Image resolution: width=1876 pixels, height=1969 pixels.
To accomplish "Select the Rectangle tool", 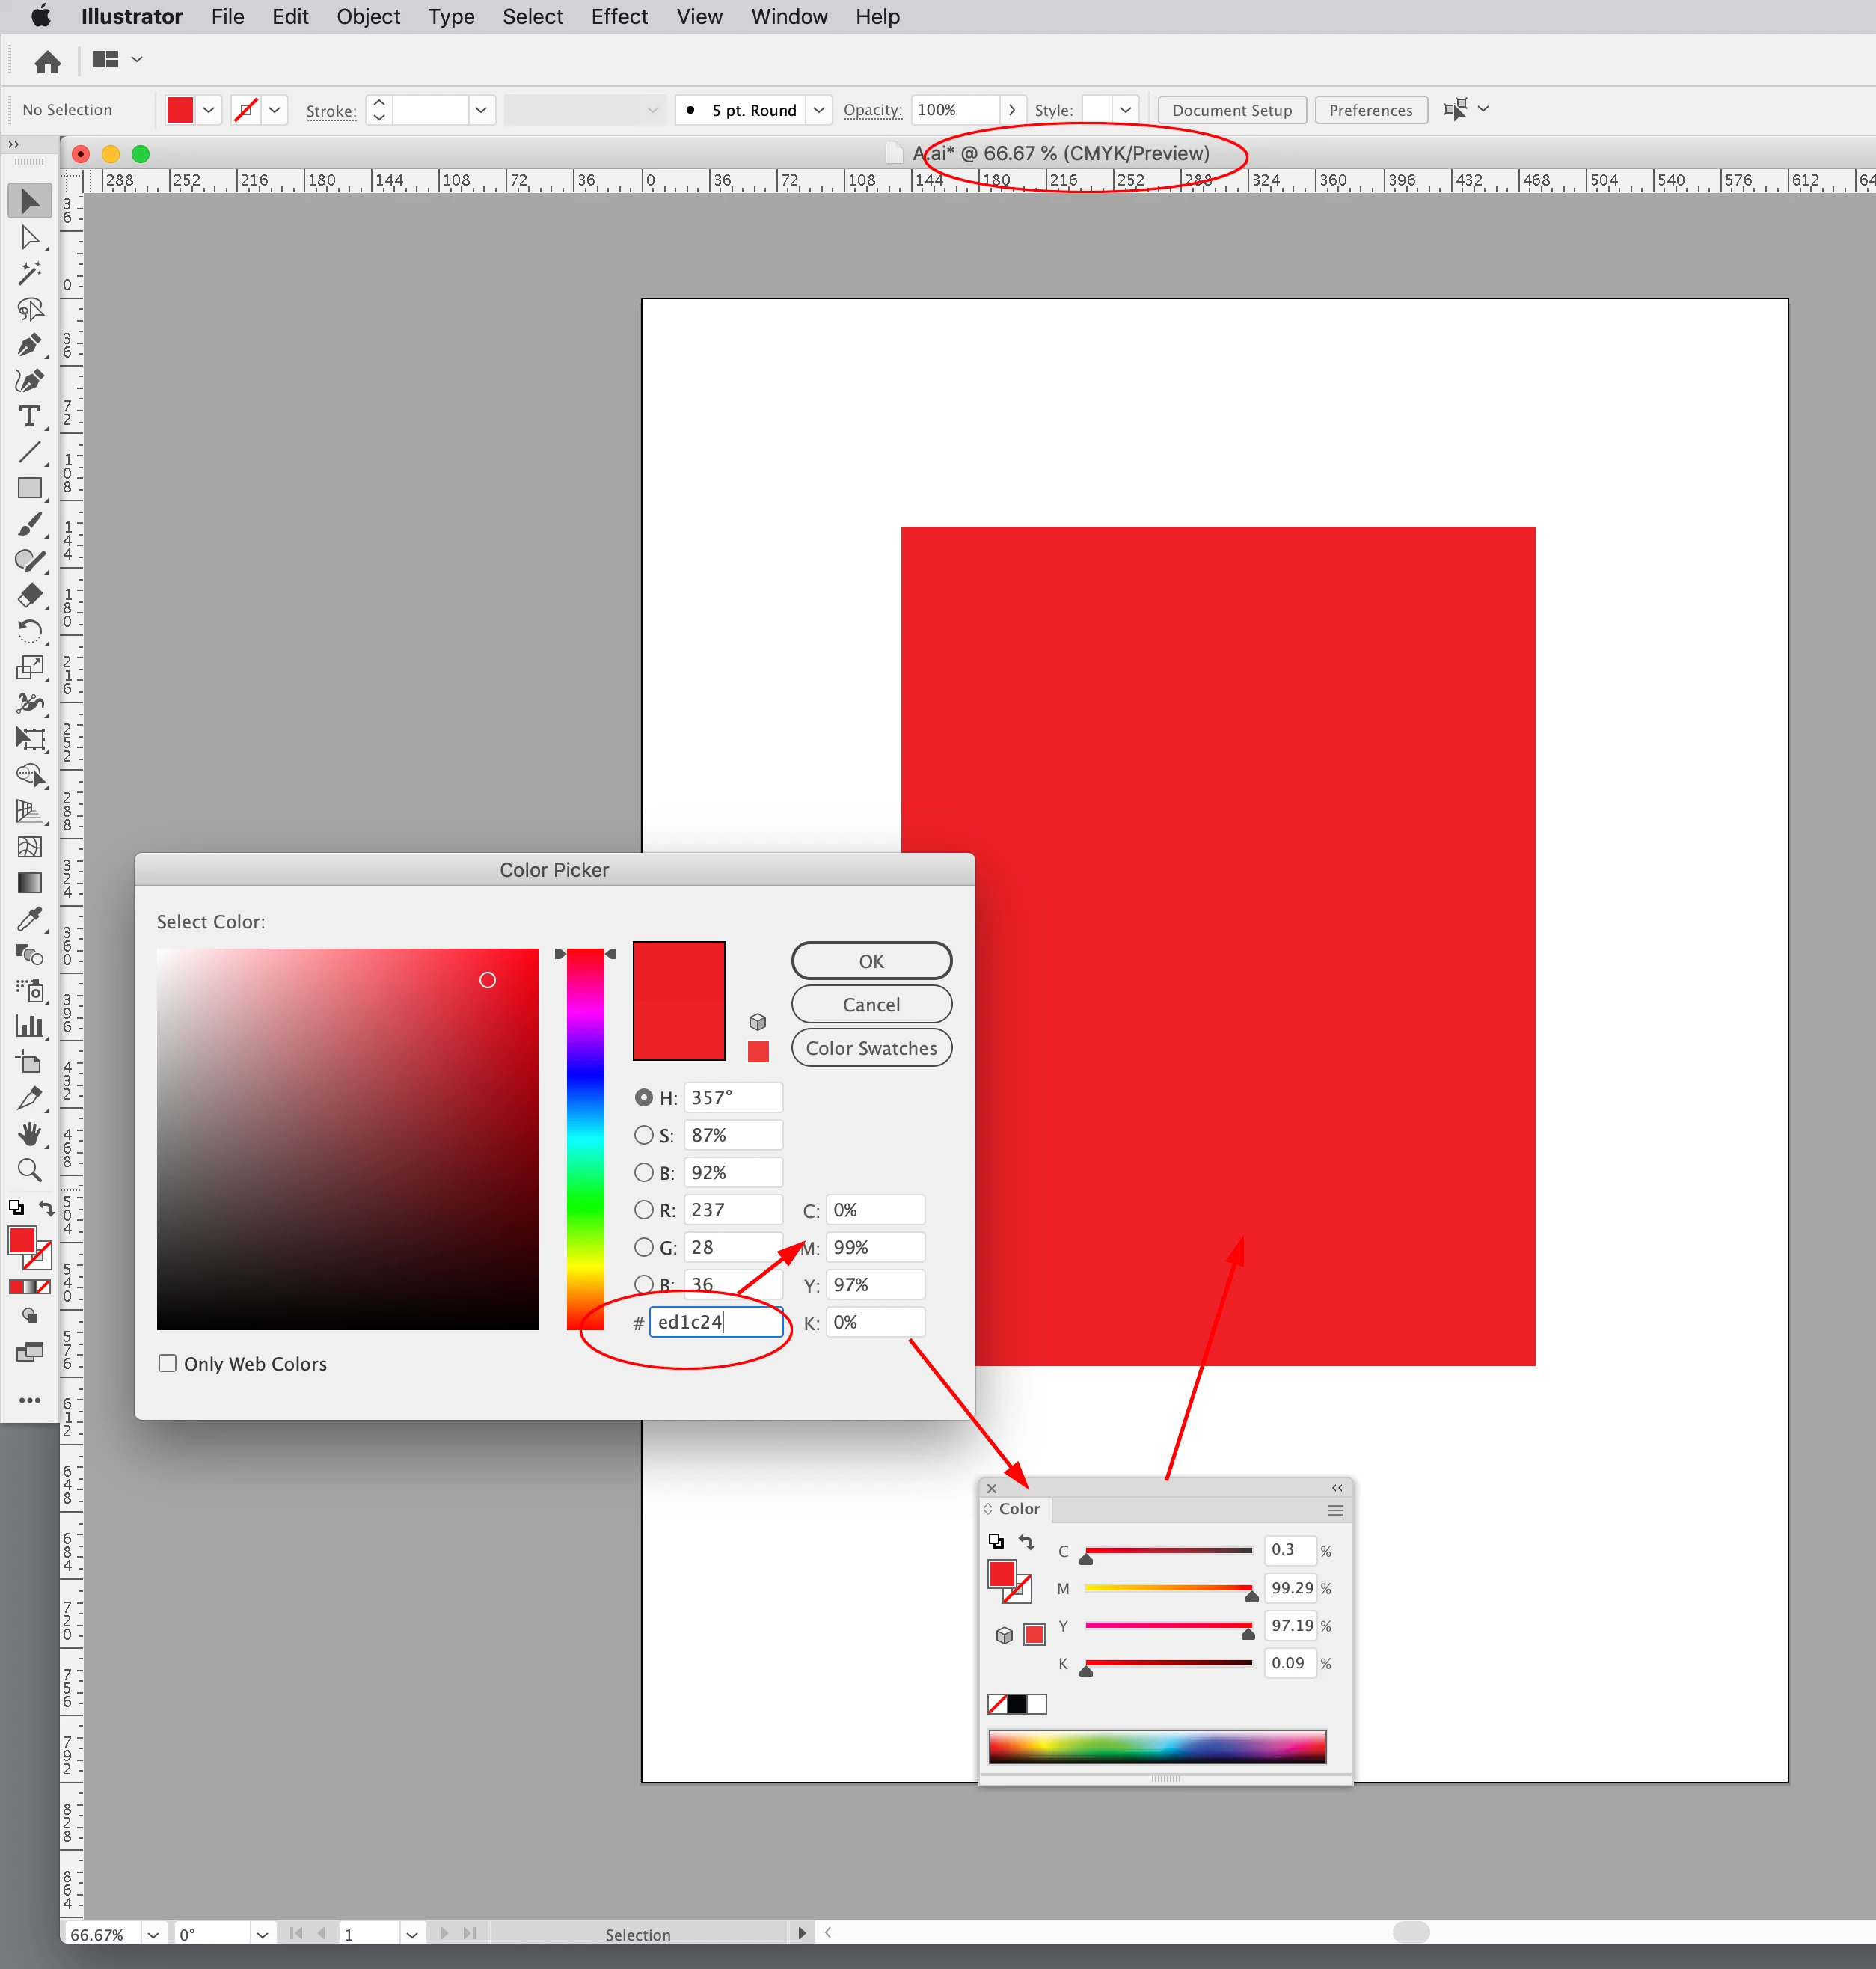I will point(29,488).
